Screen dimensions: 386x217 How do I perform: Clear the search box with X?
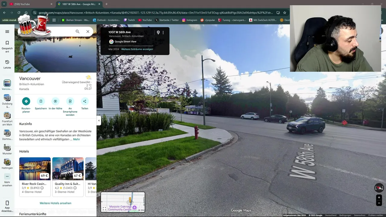coord(88,31)
